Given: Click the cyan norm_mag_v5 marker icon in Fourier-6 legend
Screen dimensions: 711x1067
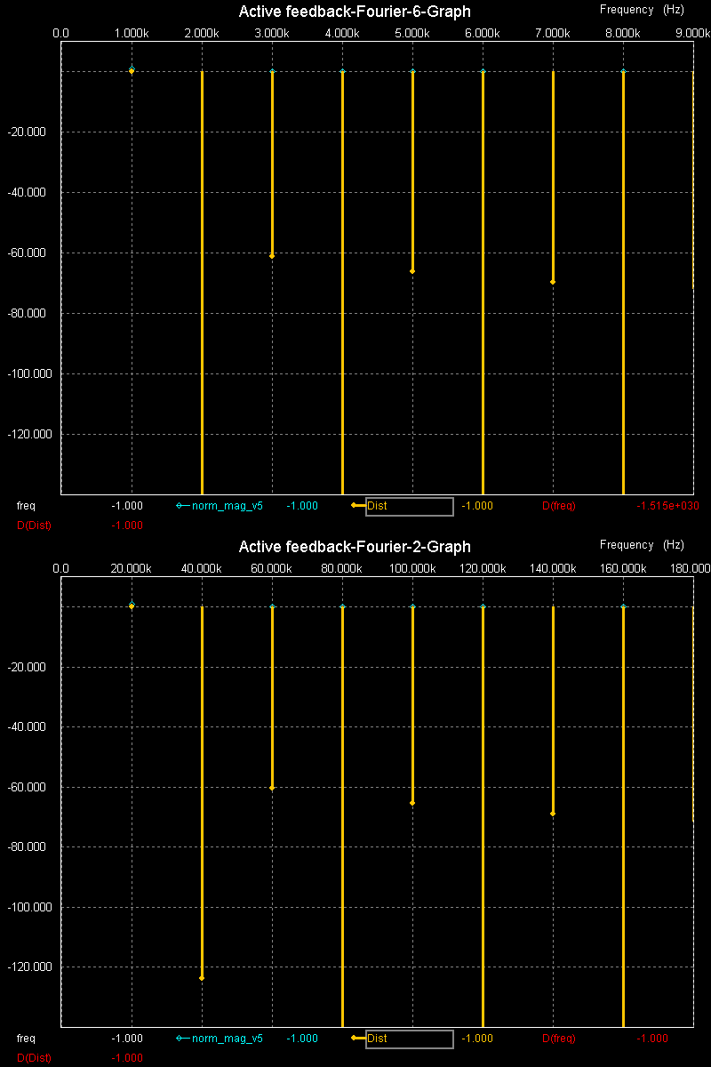Looking at the screenshot, I should point(182,506).
